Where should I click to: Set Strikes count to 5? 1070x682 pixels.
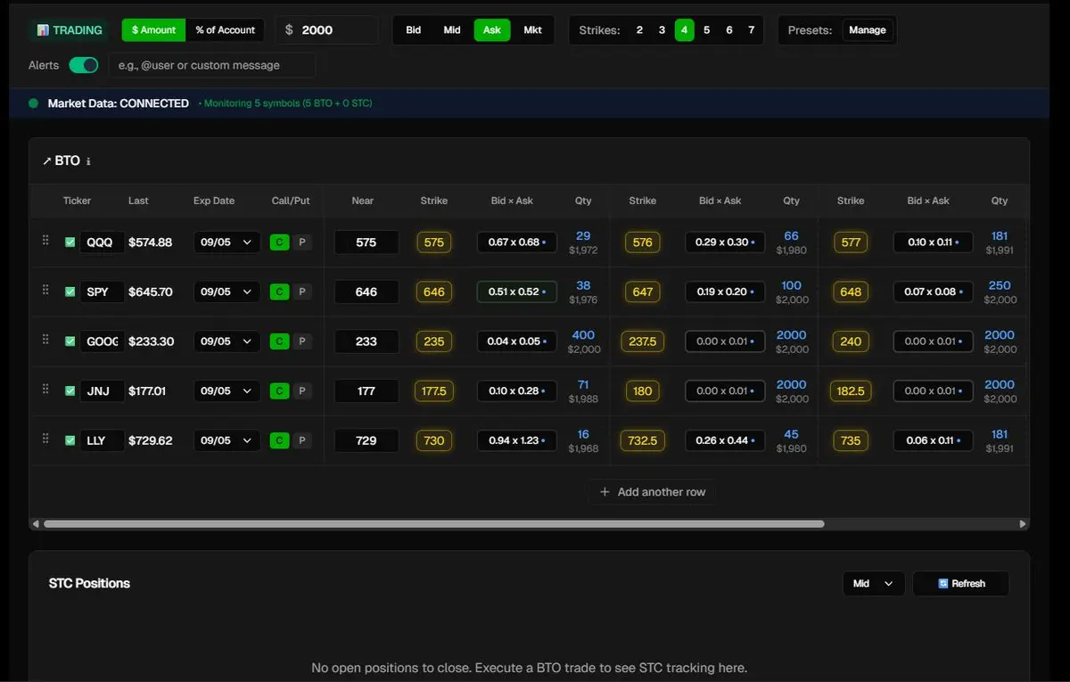coord(706,30)
